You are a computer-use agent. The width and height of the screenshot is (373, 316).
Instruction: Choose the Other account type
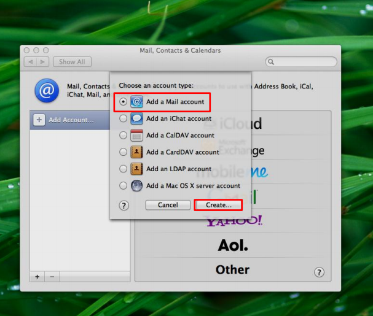(233, 269)
